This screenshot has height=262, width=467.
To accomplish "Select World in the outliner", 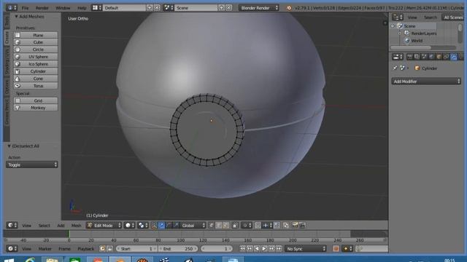I will (417, 41).
